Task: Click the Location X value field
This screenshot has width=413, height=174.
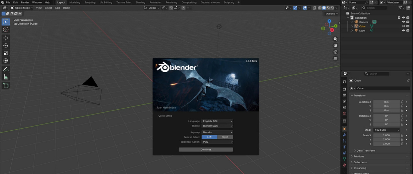Action: [x=386, y=102]
